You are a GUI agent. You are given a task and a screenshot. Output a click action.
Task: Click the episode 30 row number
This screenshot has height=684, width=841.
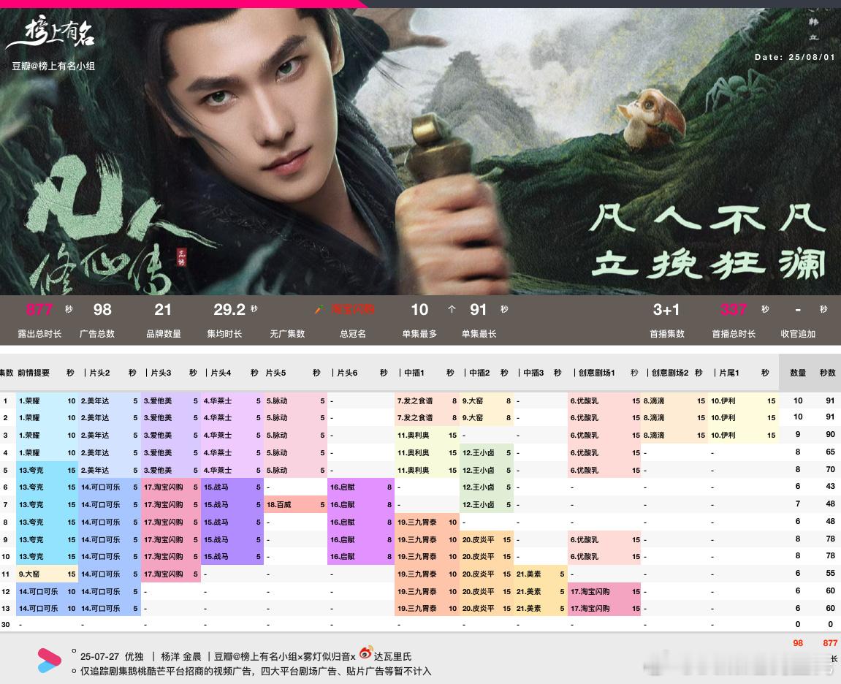[x=5, y=624]
